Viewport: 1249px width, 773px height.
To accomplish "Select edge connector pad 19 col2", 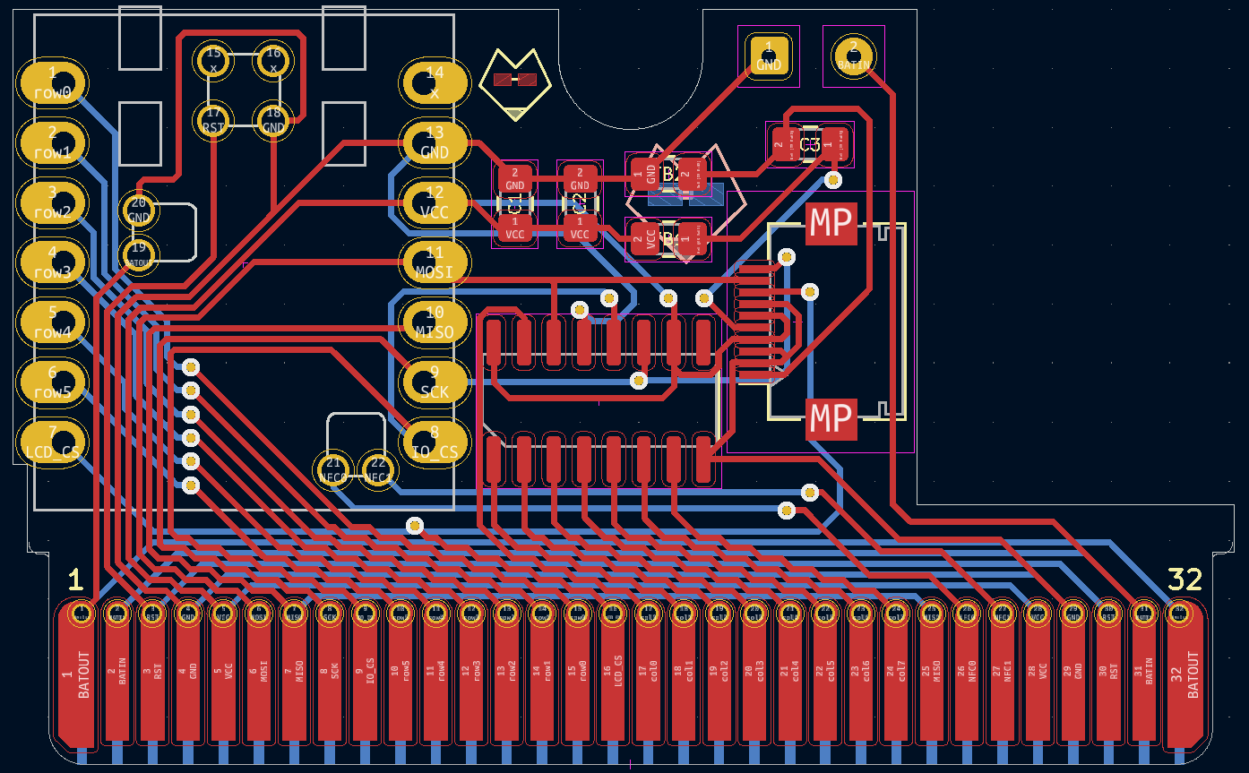I will point(719,674).
